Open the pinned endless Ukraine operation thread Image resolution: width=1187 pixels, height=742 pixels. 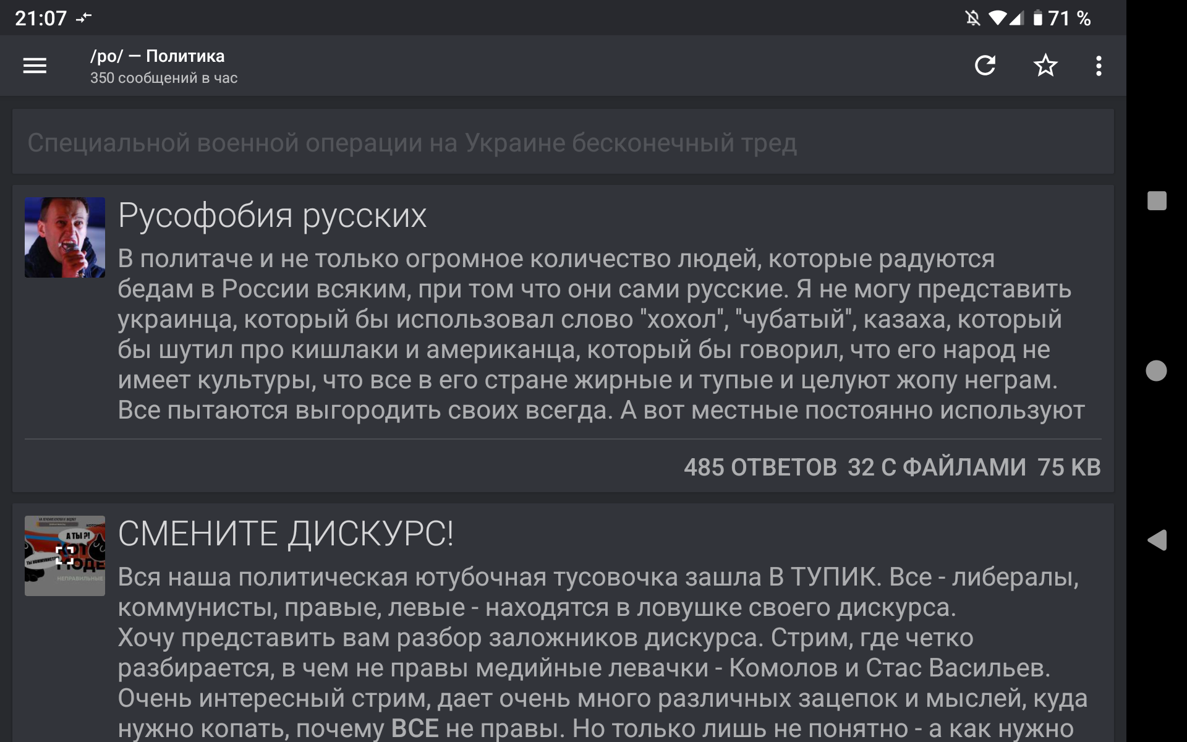(x=412, y=143)
